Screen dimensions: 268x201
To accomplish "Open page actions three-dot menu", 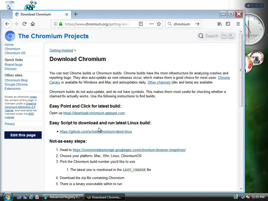I will 152,24.
